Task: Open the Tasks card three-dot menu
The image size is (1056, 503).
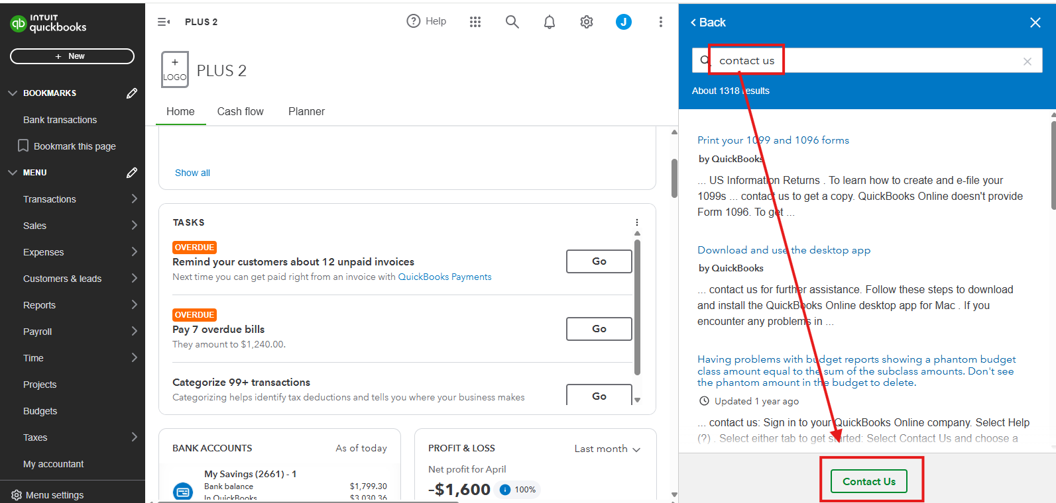Action: (637, 222)
